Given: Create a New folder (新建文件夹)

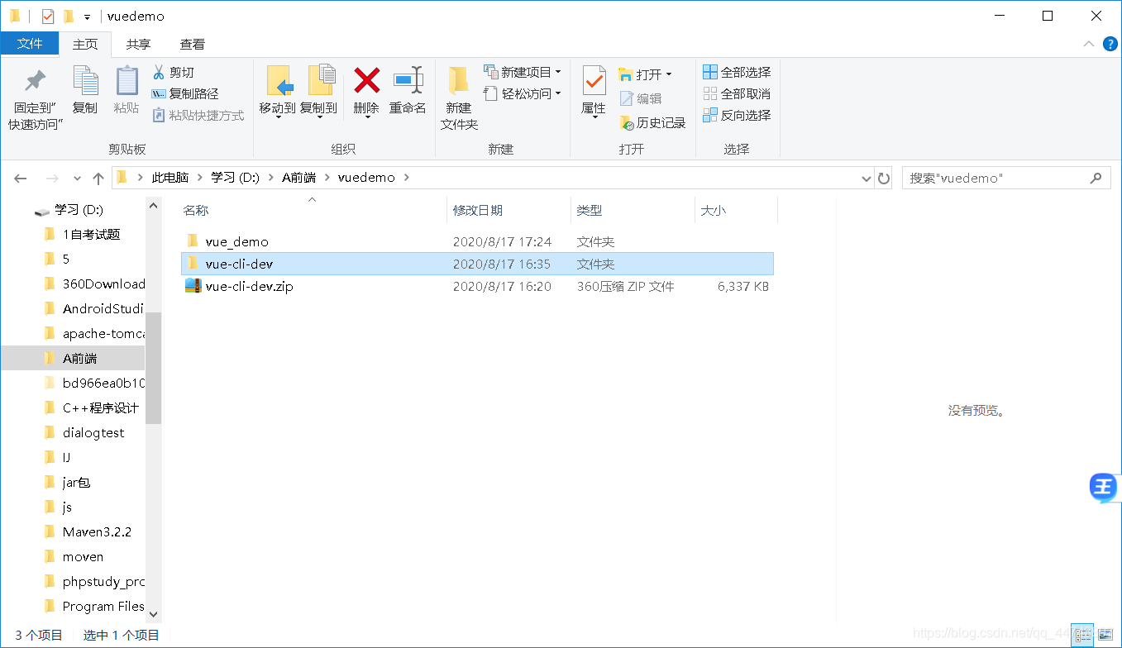Looking at the screenshot, I should [459, 99].
